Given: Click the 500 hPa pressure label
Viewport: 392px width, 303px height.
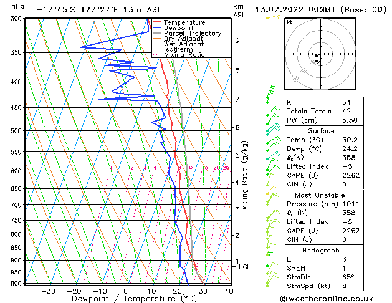Looking at the screenshot, I should pos(16,131).
